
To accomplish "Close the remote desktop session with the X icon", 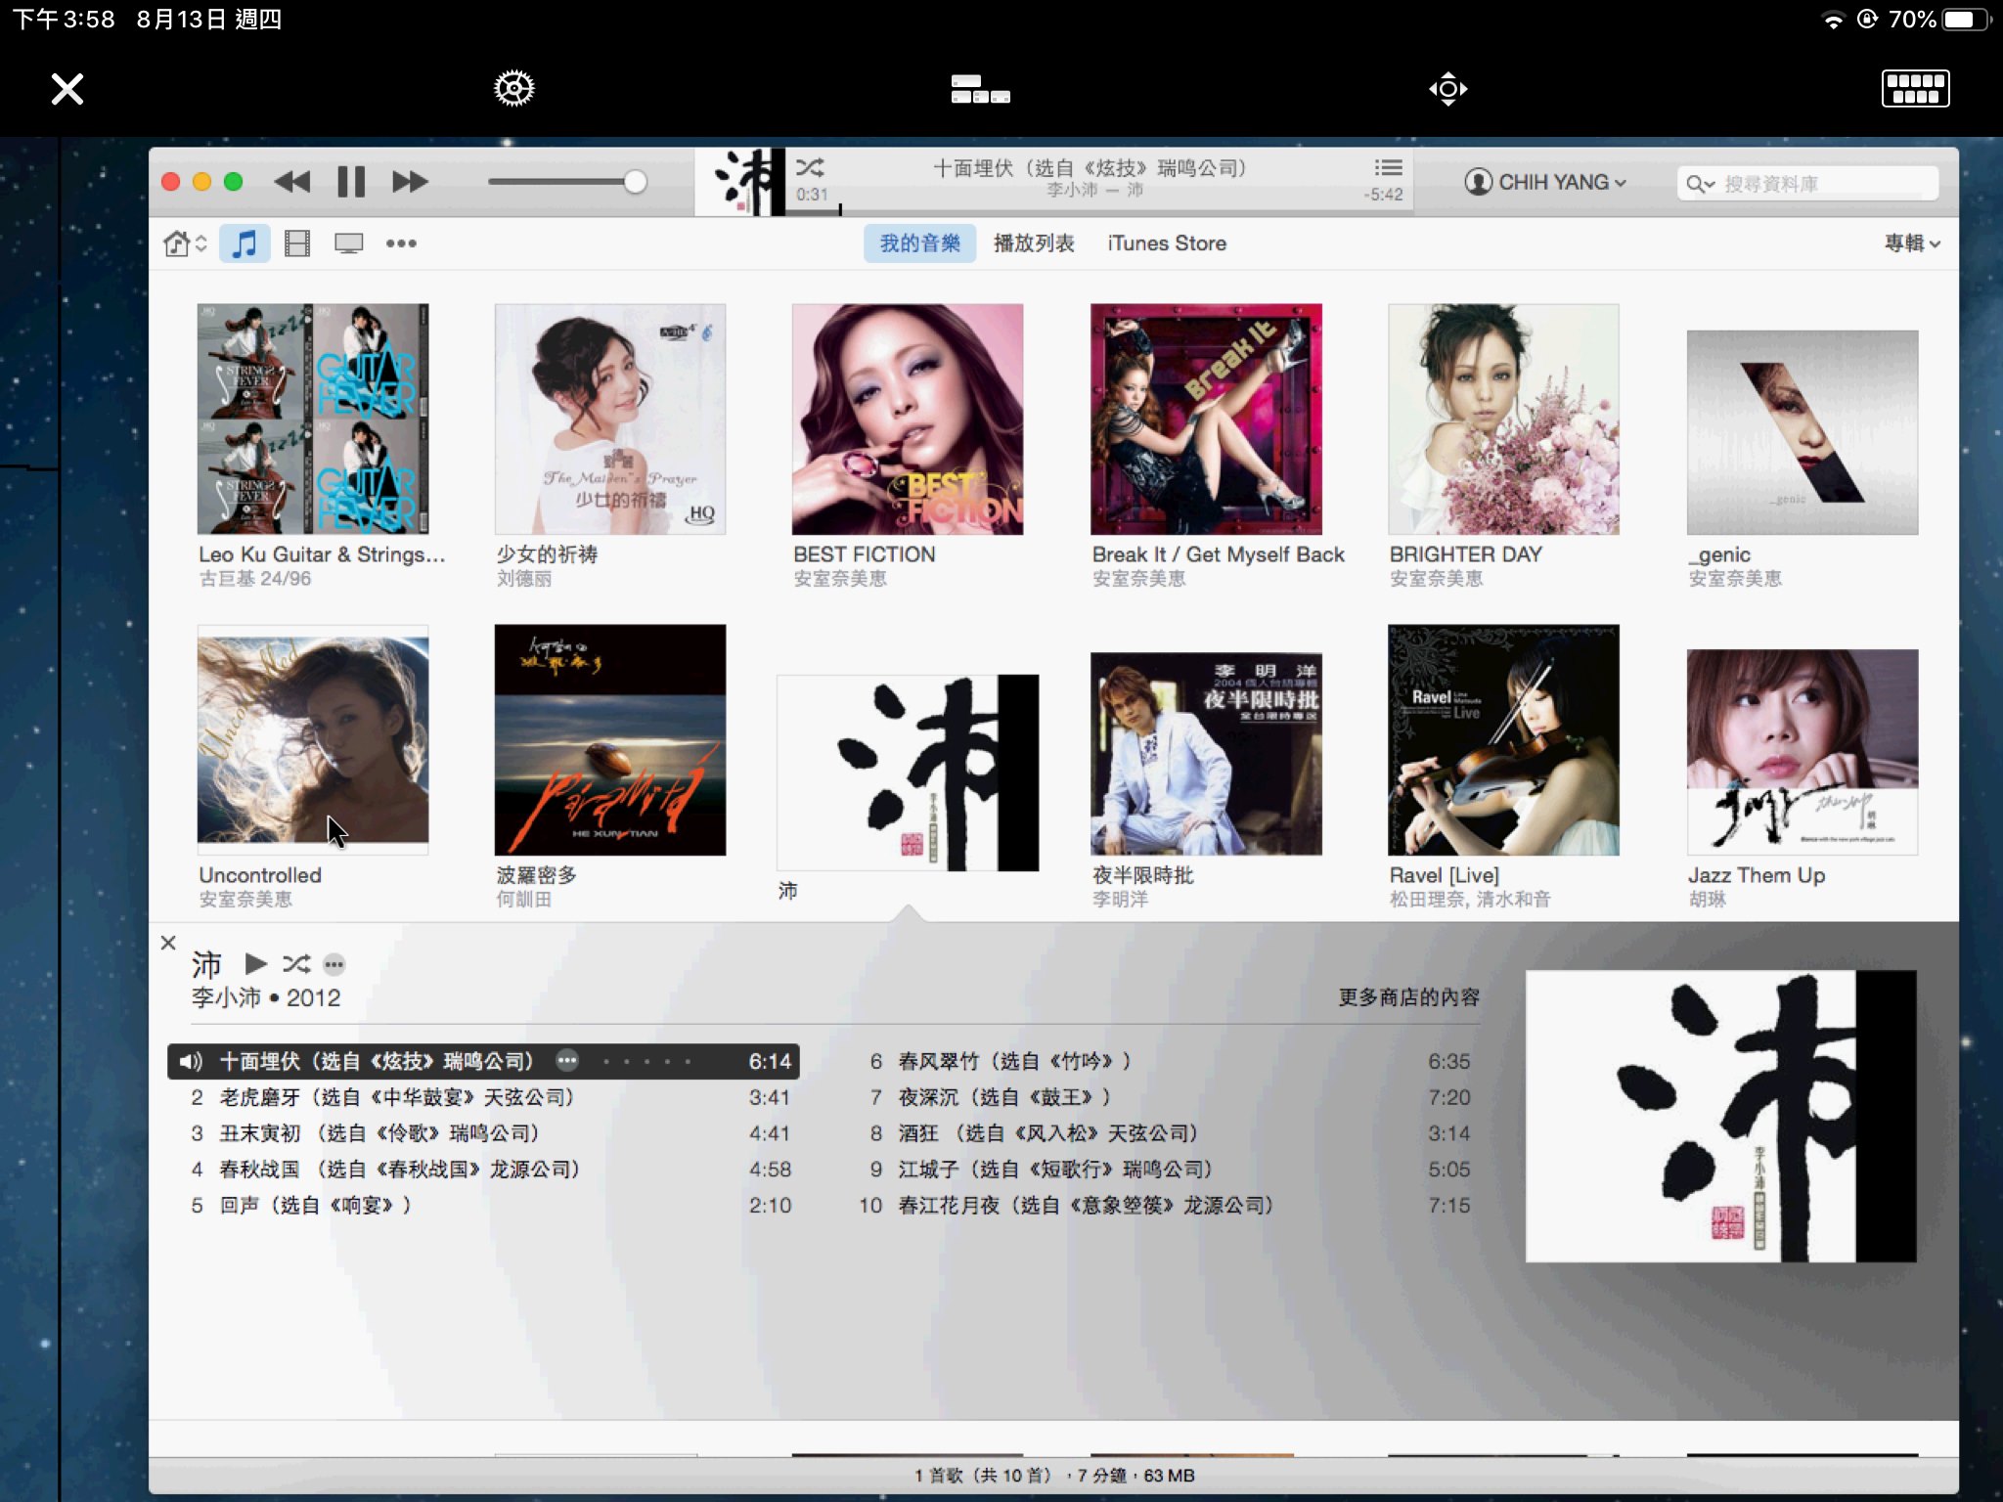I will click(x=67, y=89).
